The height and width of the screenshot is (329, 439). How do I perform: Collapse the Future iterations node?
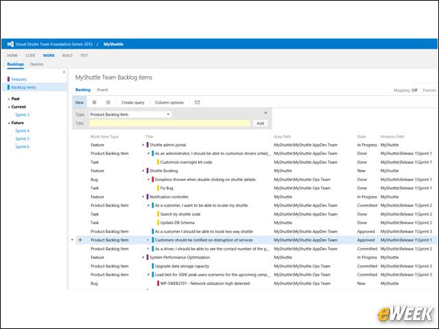[x=9, y=123]
